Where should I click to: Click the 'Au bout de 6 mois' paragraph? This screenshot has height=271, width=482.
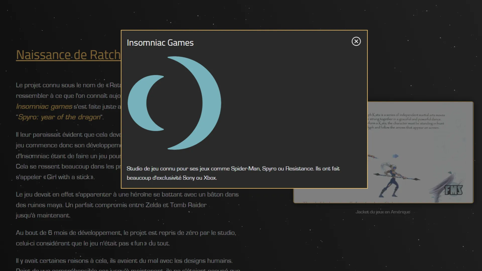126,238
